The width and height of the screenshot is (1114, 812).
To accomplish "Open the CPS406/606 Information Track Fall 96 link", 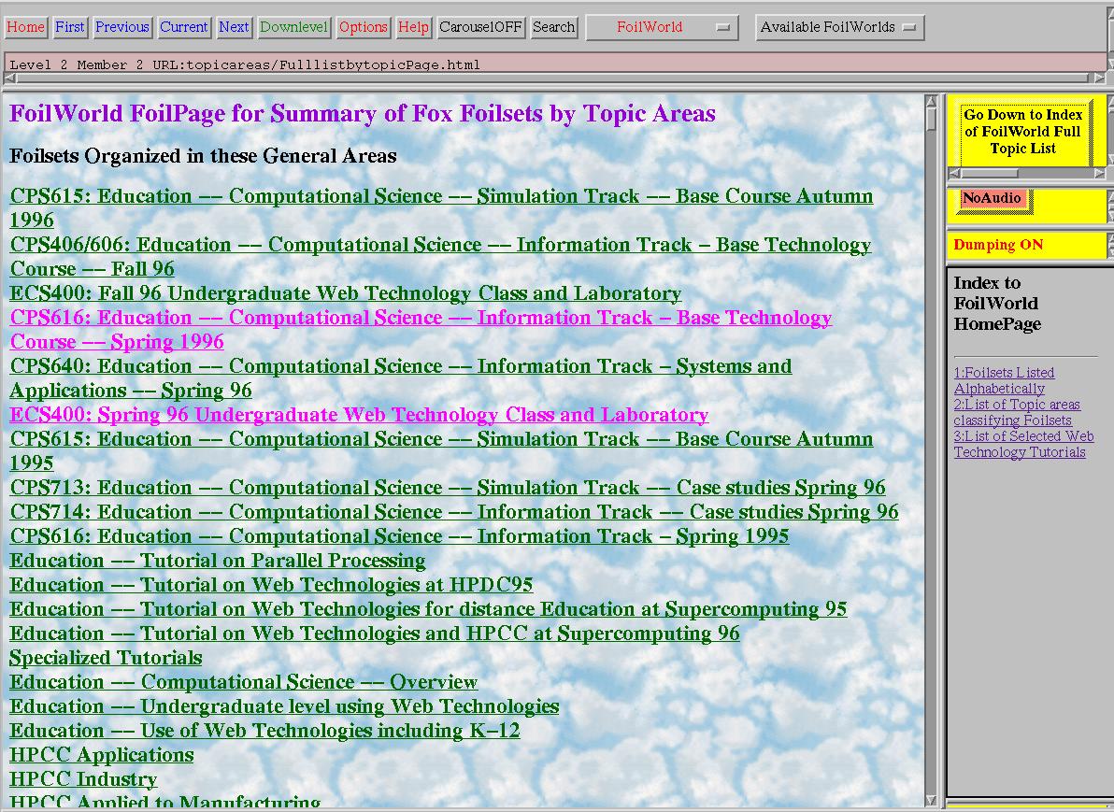I will pyautogui.click(x=440, y=256).
